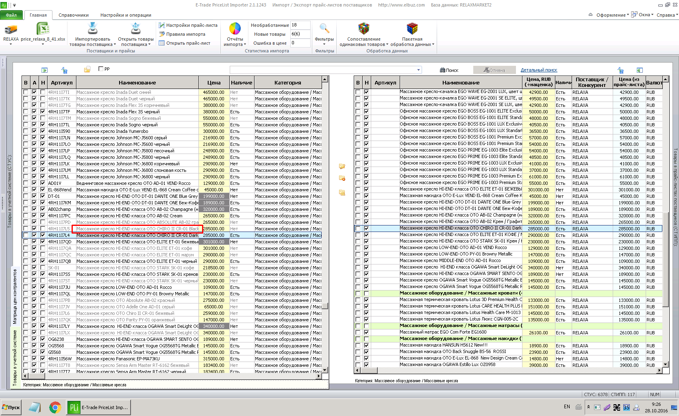
Task: Open the Детальный поиск link
Action: point(539,70)
